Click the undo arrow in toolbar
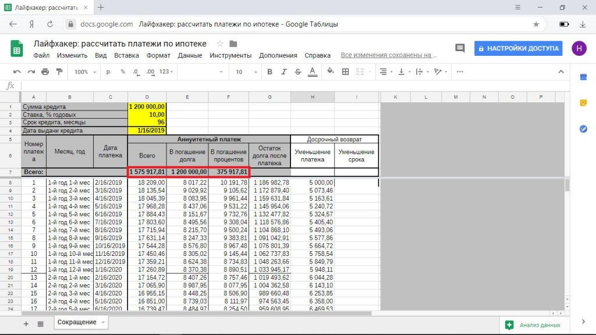The image size is (596, 335). pyautogui.click(x=17, y=72)
